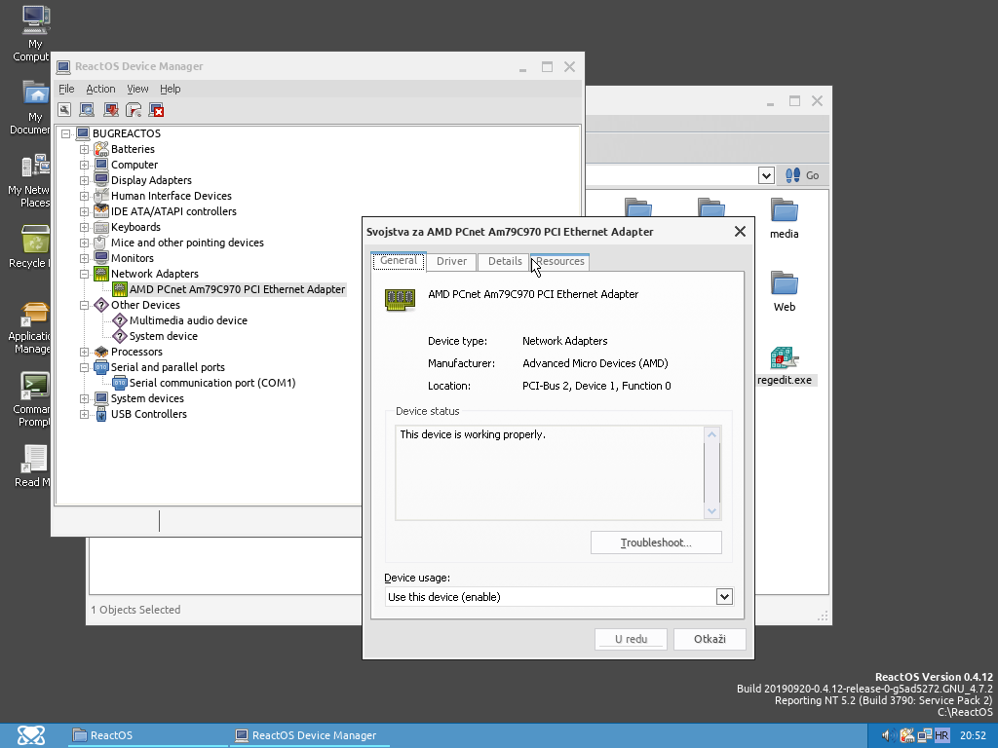Viewport: 998px width, 748px height.
Task: Open the explorer address bar dropdown
Action: (x=766, y=175)
